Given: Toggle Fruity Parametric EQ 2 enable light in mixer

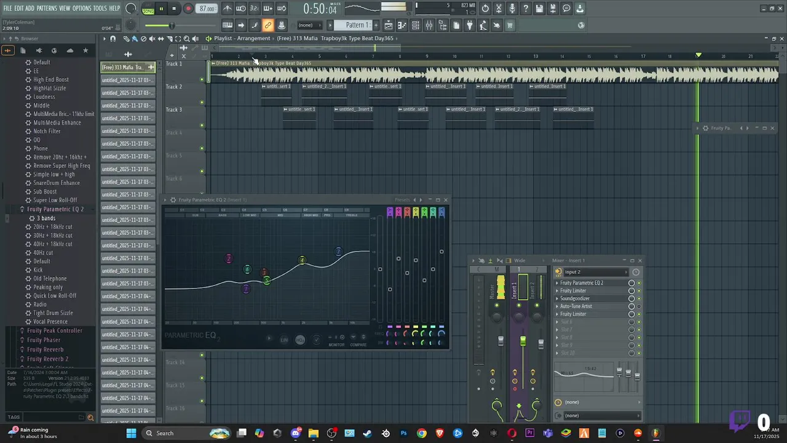Looking at the screenshot, I should point(639,283).
